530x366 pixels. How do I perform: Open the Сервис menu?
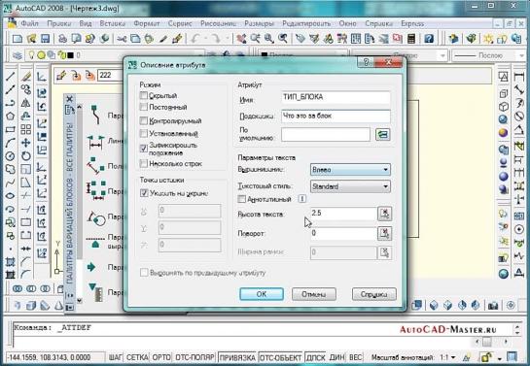point(180,23)
